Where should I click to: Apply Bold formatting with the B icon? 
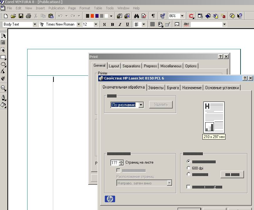[x=112, y=25]
